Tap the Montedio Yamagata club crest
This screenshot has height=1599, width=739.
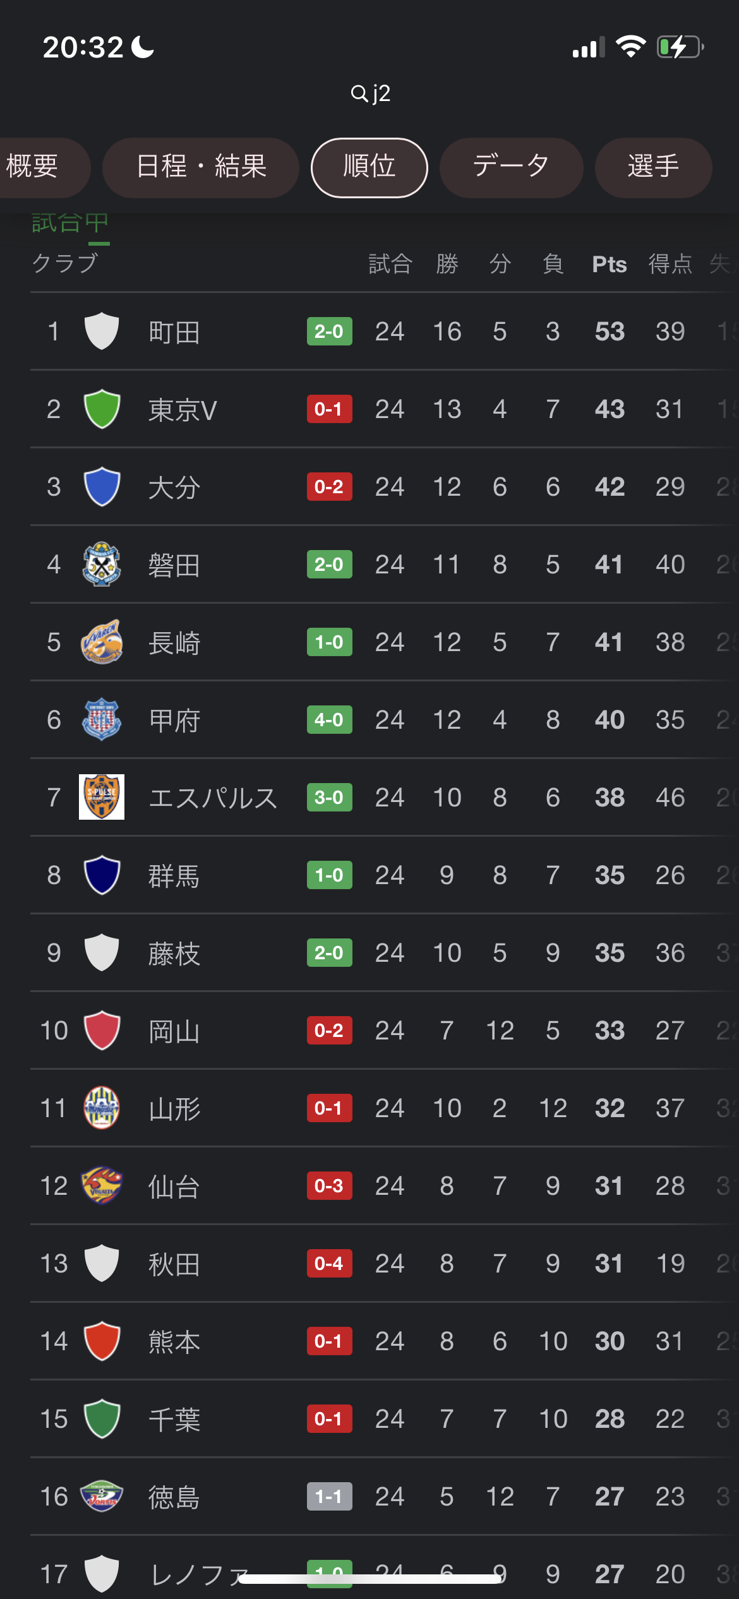coord(102,1108)
